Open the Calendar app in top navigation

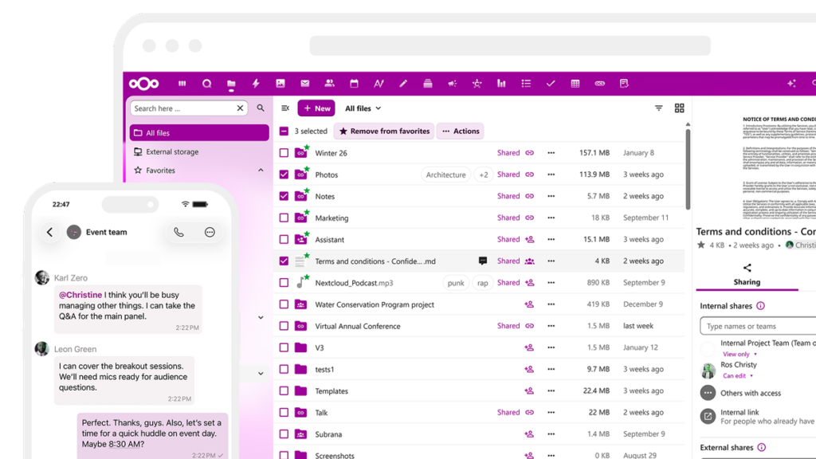[354, 84]
